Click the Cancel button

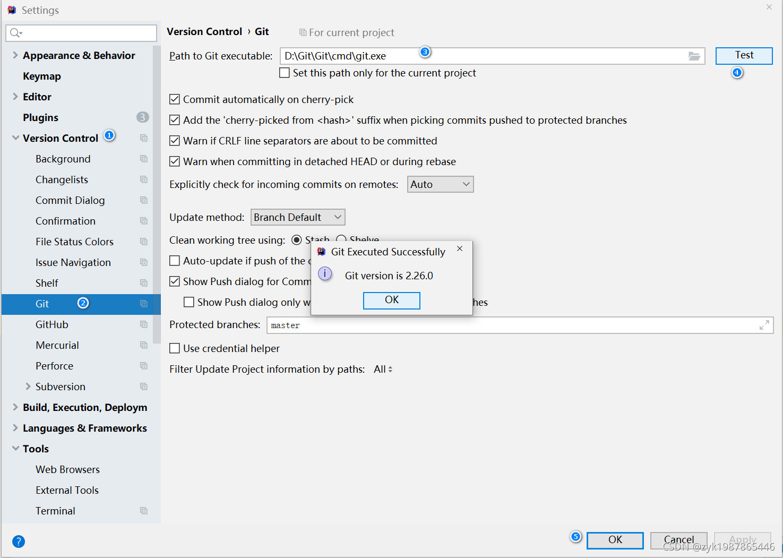[x=679, y=540]
